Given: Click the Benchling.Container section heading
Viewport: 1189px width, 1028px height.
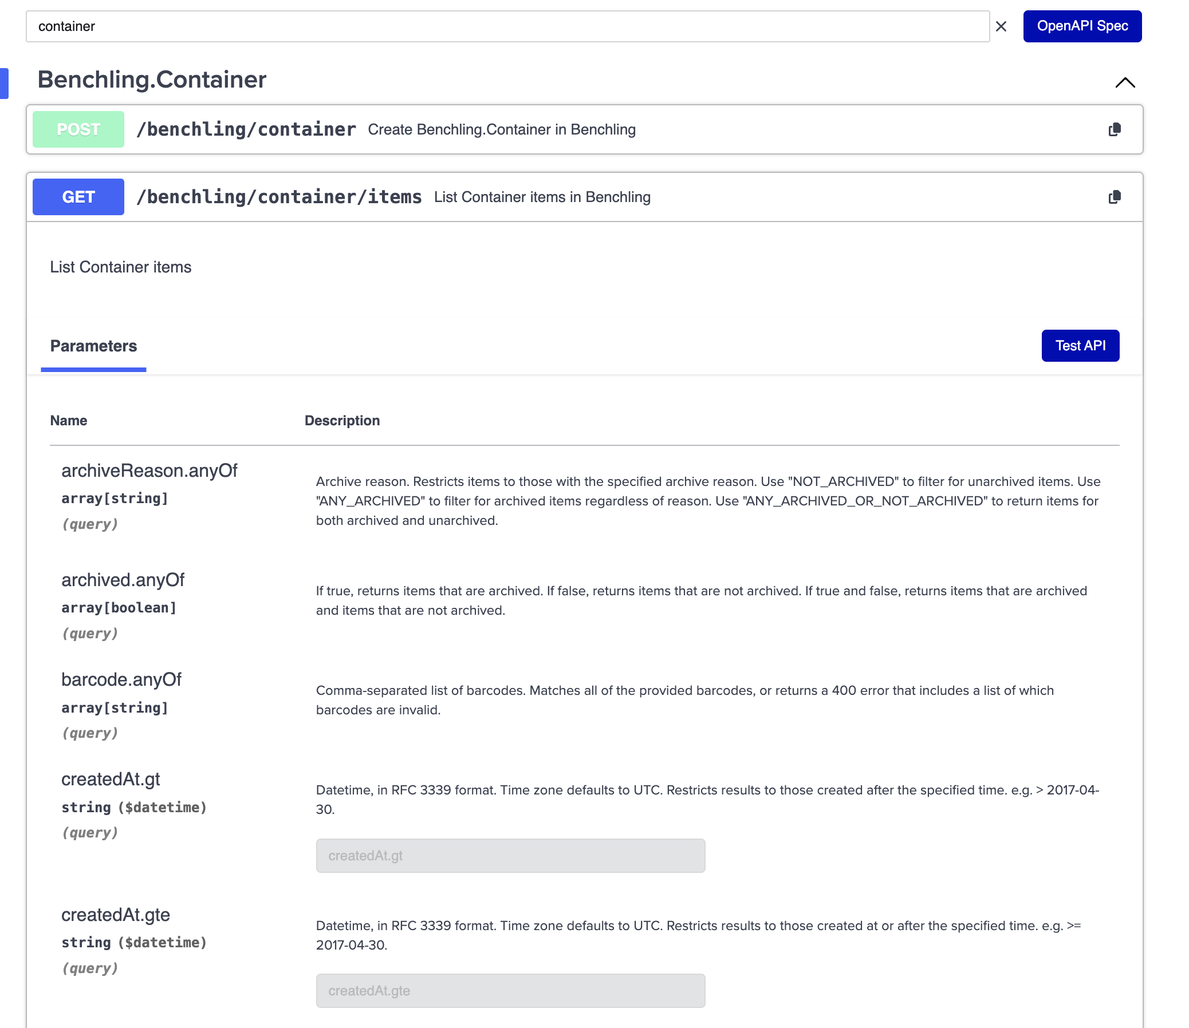Looking at the screenshot, I should (152, 80).
